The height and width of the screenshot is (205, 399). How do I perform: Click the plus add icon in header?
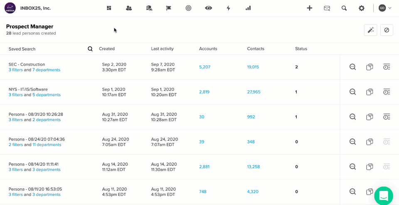click(x=309, y=8)
